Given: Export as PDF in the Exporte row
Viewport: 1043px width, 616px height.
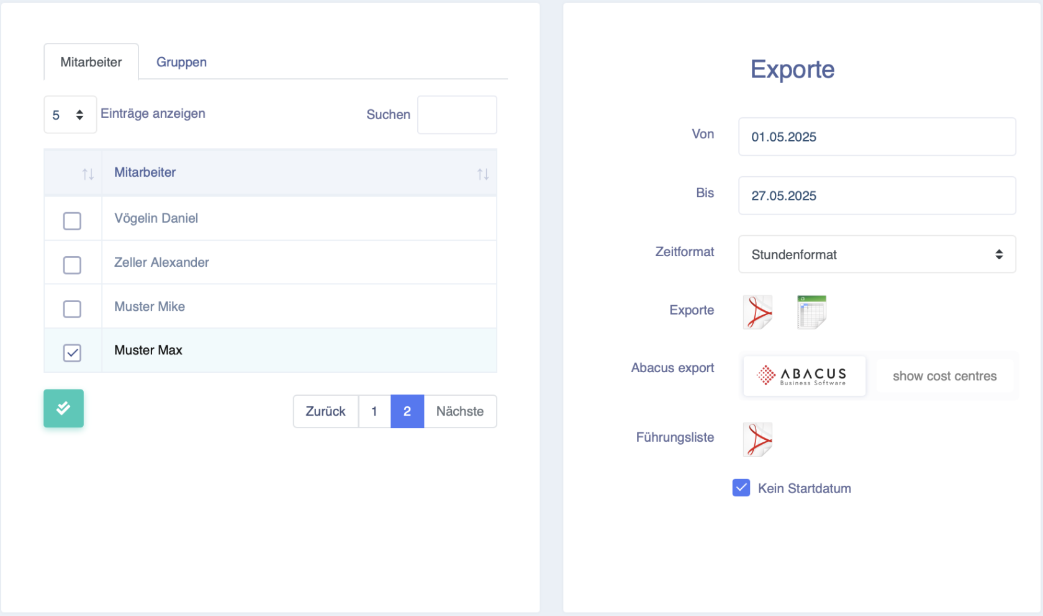Looking at the screenshot, I should pos(757,312).
